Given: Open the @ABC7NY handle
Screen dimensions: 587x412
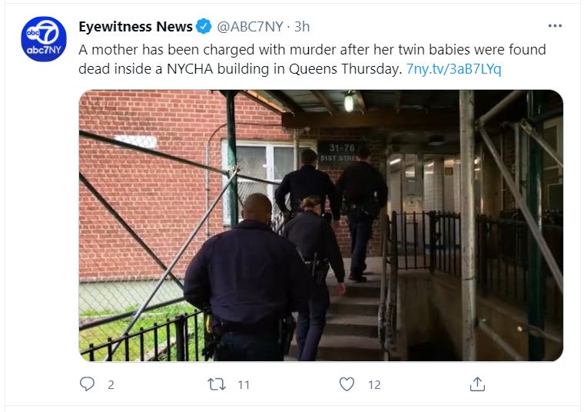Looking at the screenshot, I should click(250, 27).
